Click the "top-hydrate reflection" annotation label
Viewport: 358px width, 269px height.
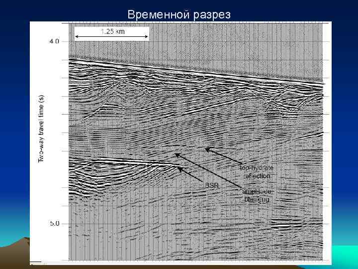tap(257, 172)
